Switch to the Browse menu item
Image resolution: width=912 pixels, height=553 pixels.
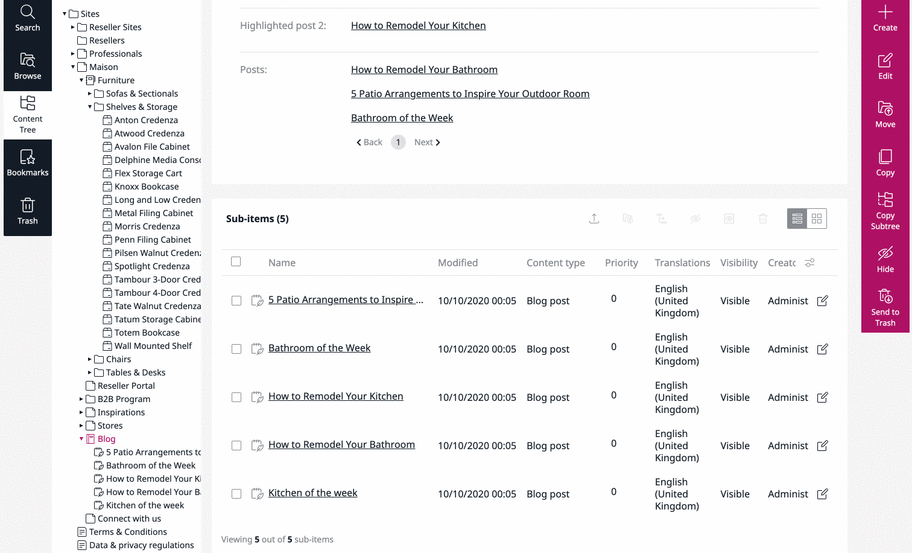[27, 66]
